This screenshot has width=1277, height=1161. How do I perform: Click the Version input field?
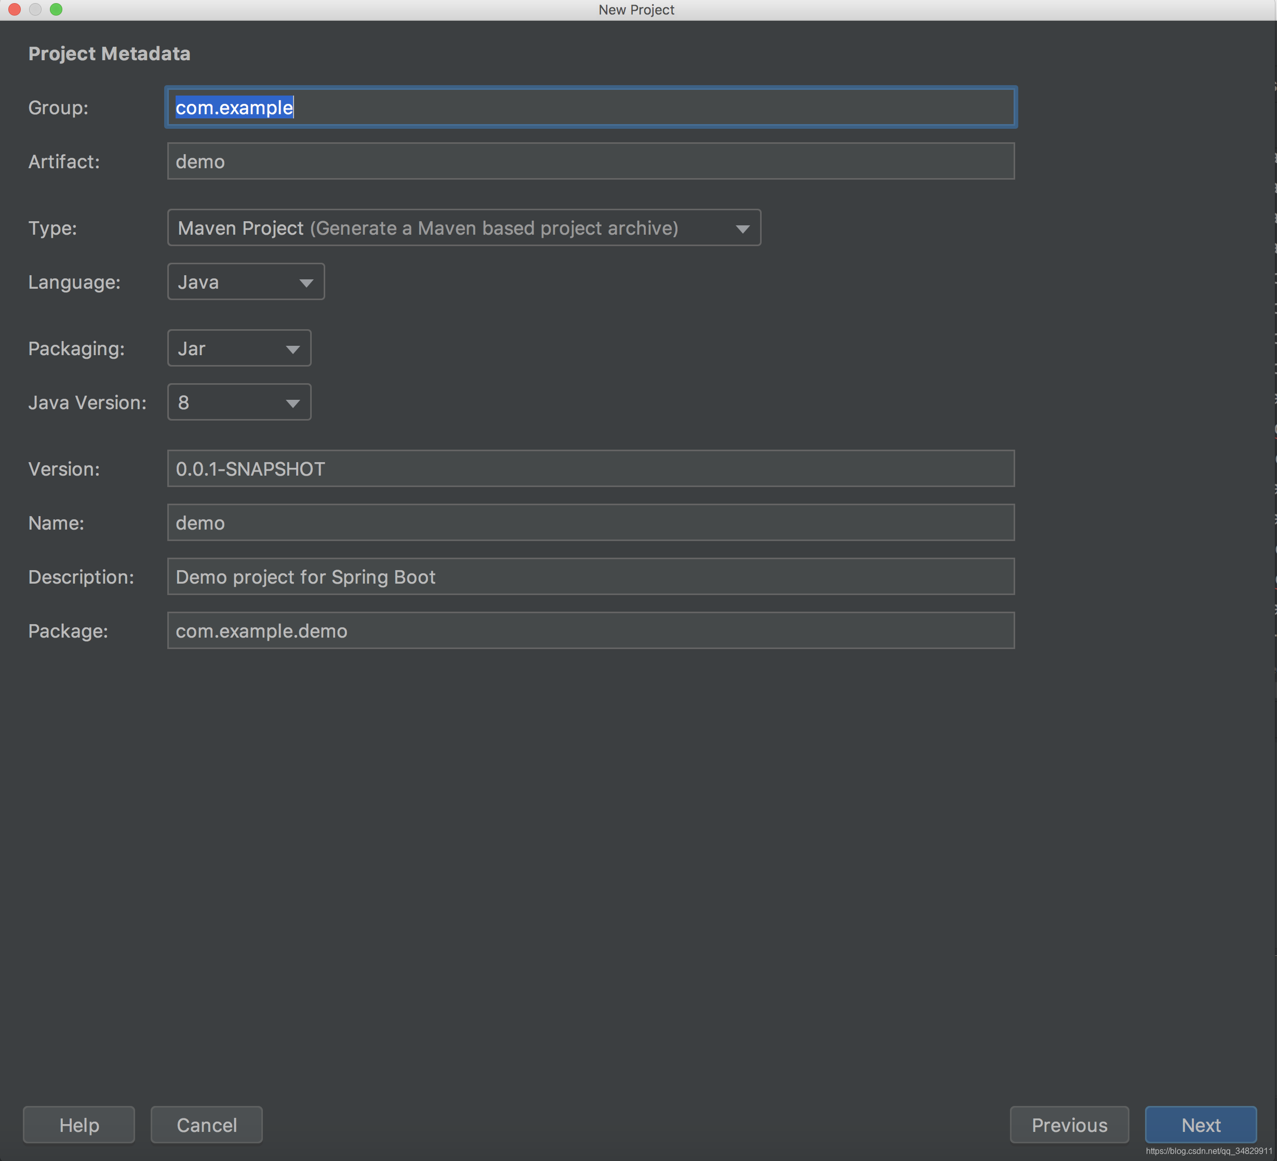point(591,468)
